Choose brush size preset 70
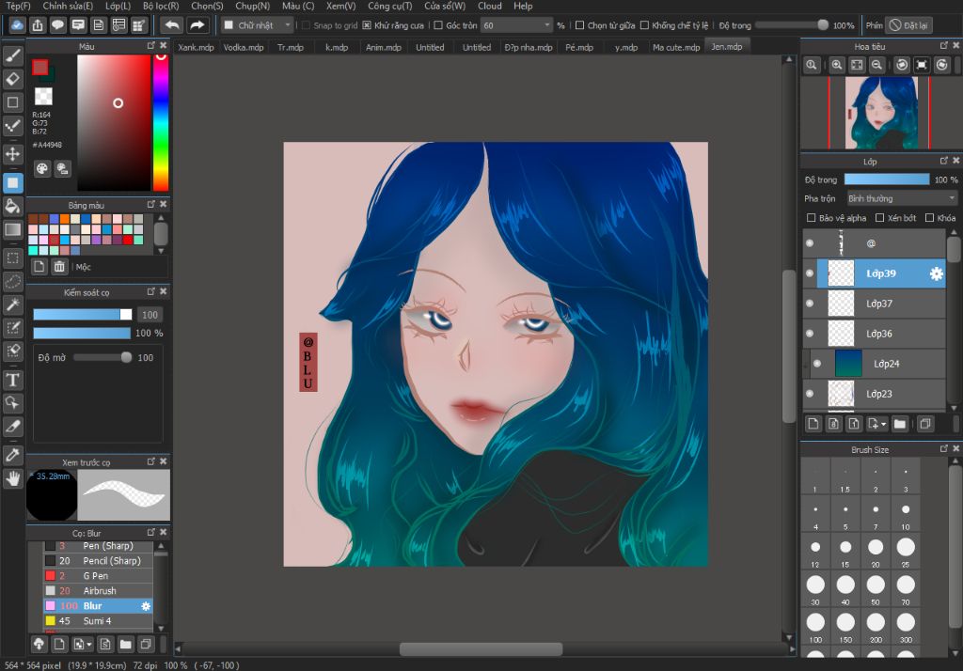963x671 pixels. pyautogui.click(x=906, y=588)
